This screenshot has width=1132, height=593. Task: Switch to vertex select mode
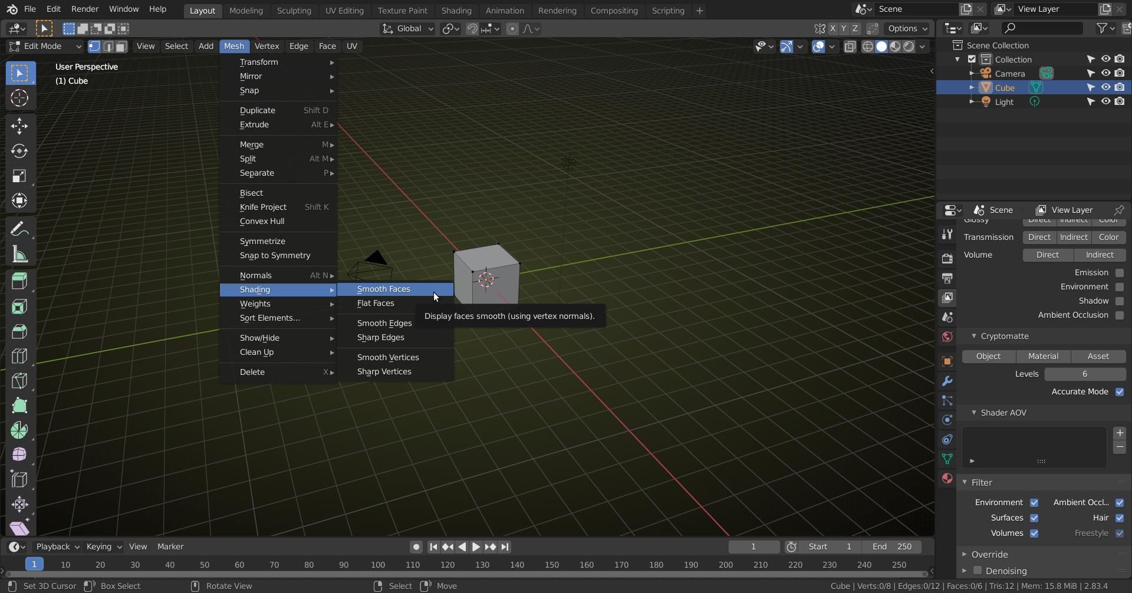point(94,47)
